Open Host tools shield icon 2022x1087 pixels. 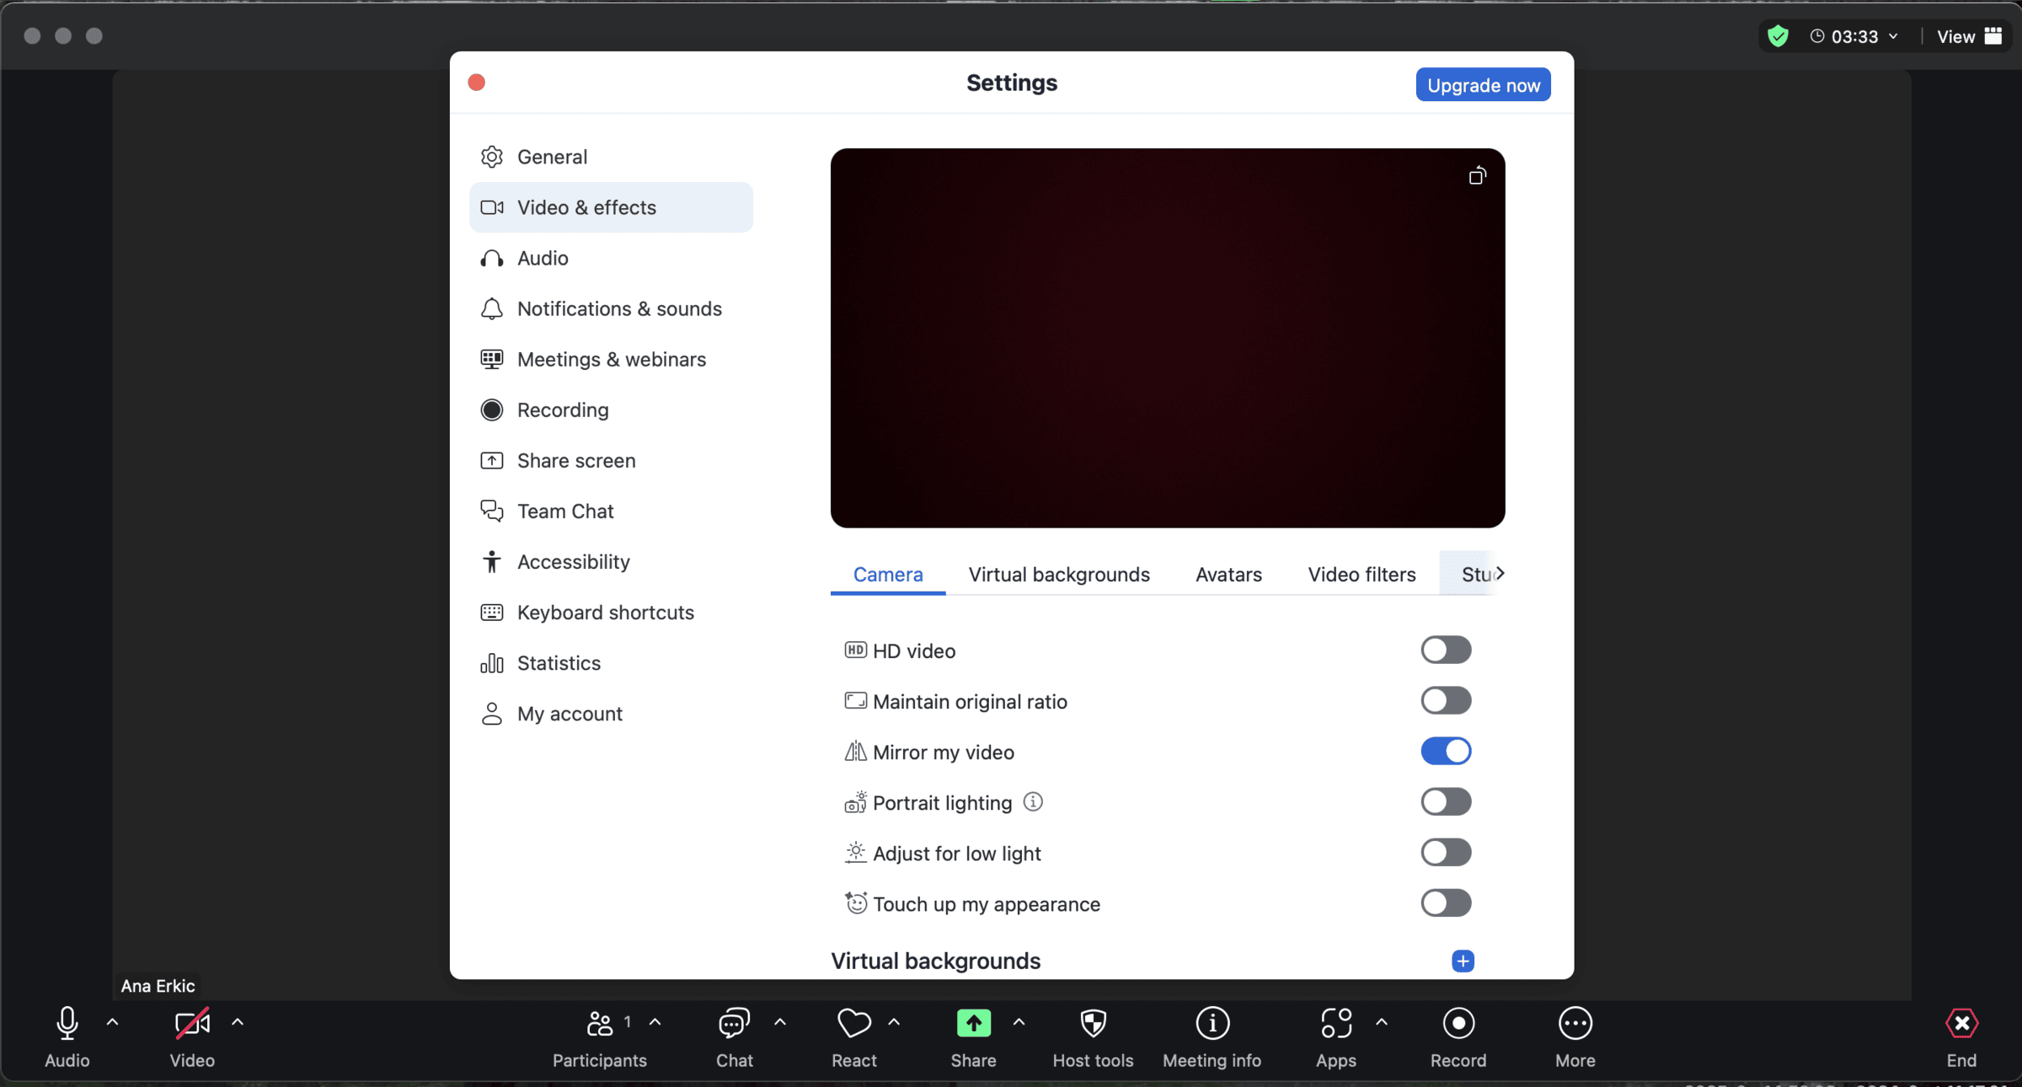click(1093, 1023)
